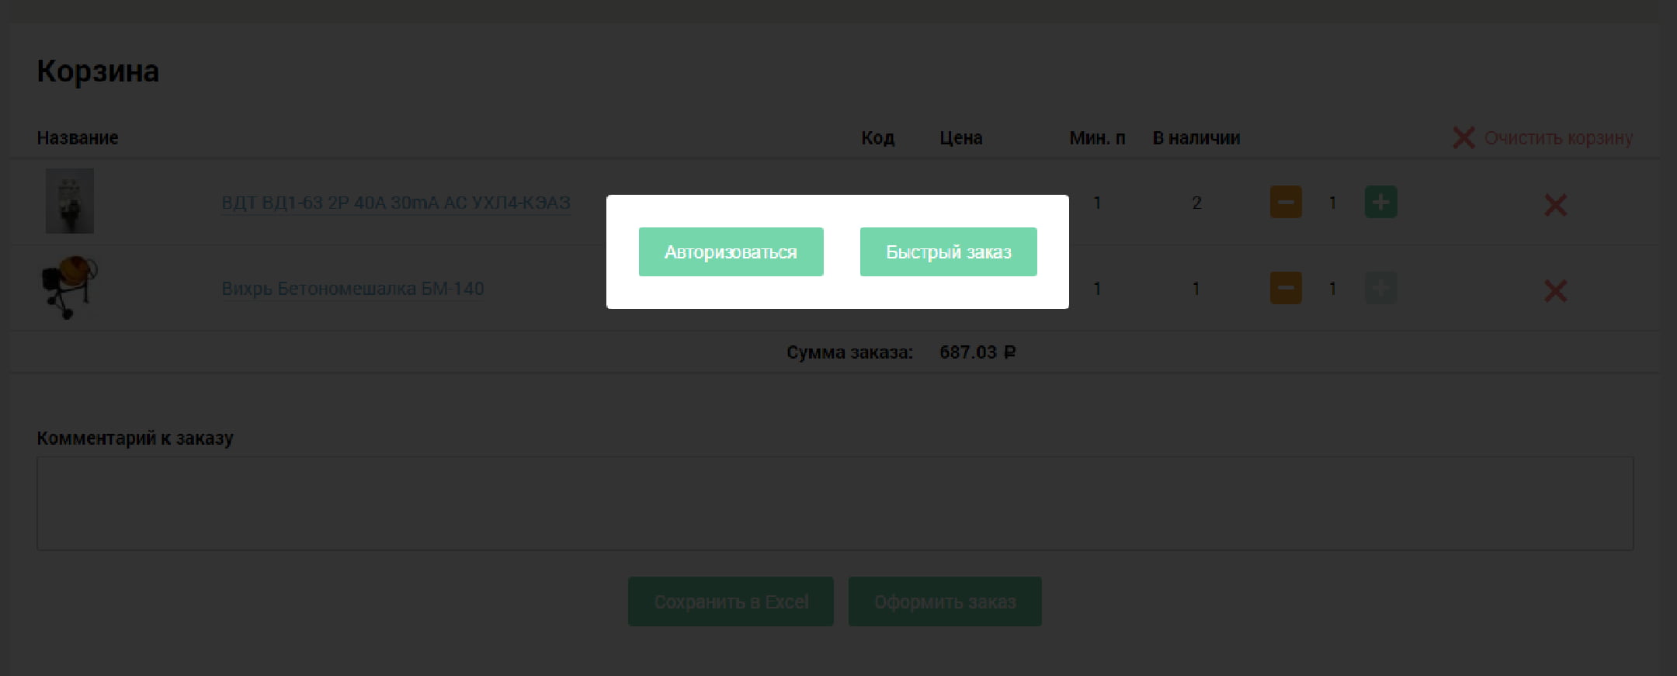Open Вихрь Бетономешалка БМ-140 product link
Image resolution: width=1677 pixels, height=676 pixels.
(x=352, y=289)
